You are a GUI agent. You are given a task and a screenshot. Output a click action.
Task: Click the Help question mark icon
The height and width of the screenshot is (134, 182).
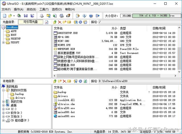91,16
